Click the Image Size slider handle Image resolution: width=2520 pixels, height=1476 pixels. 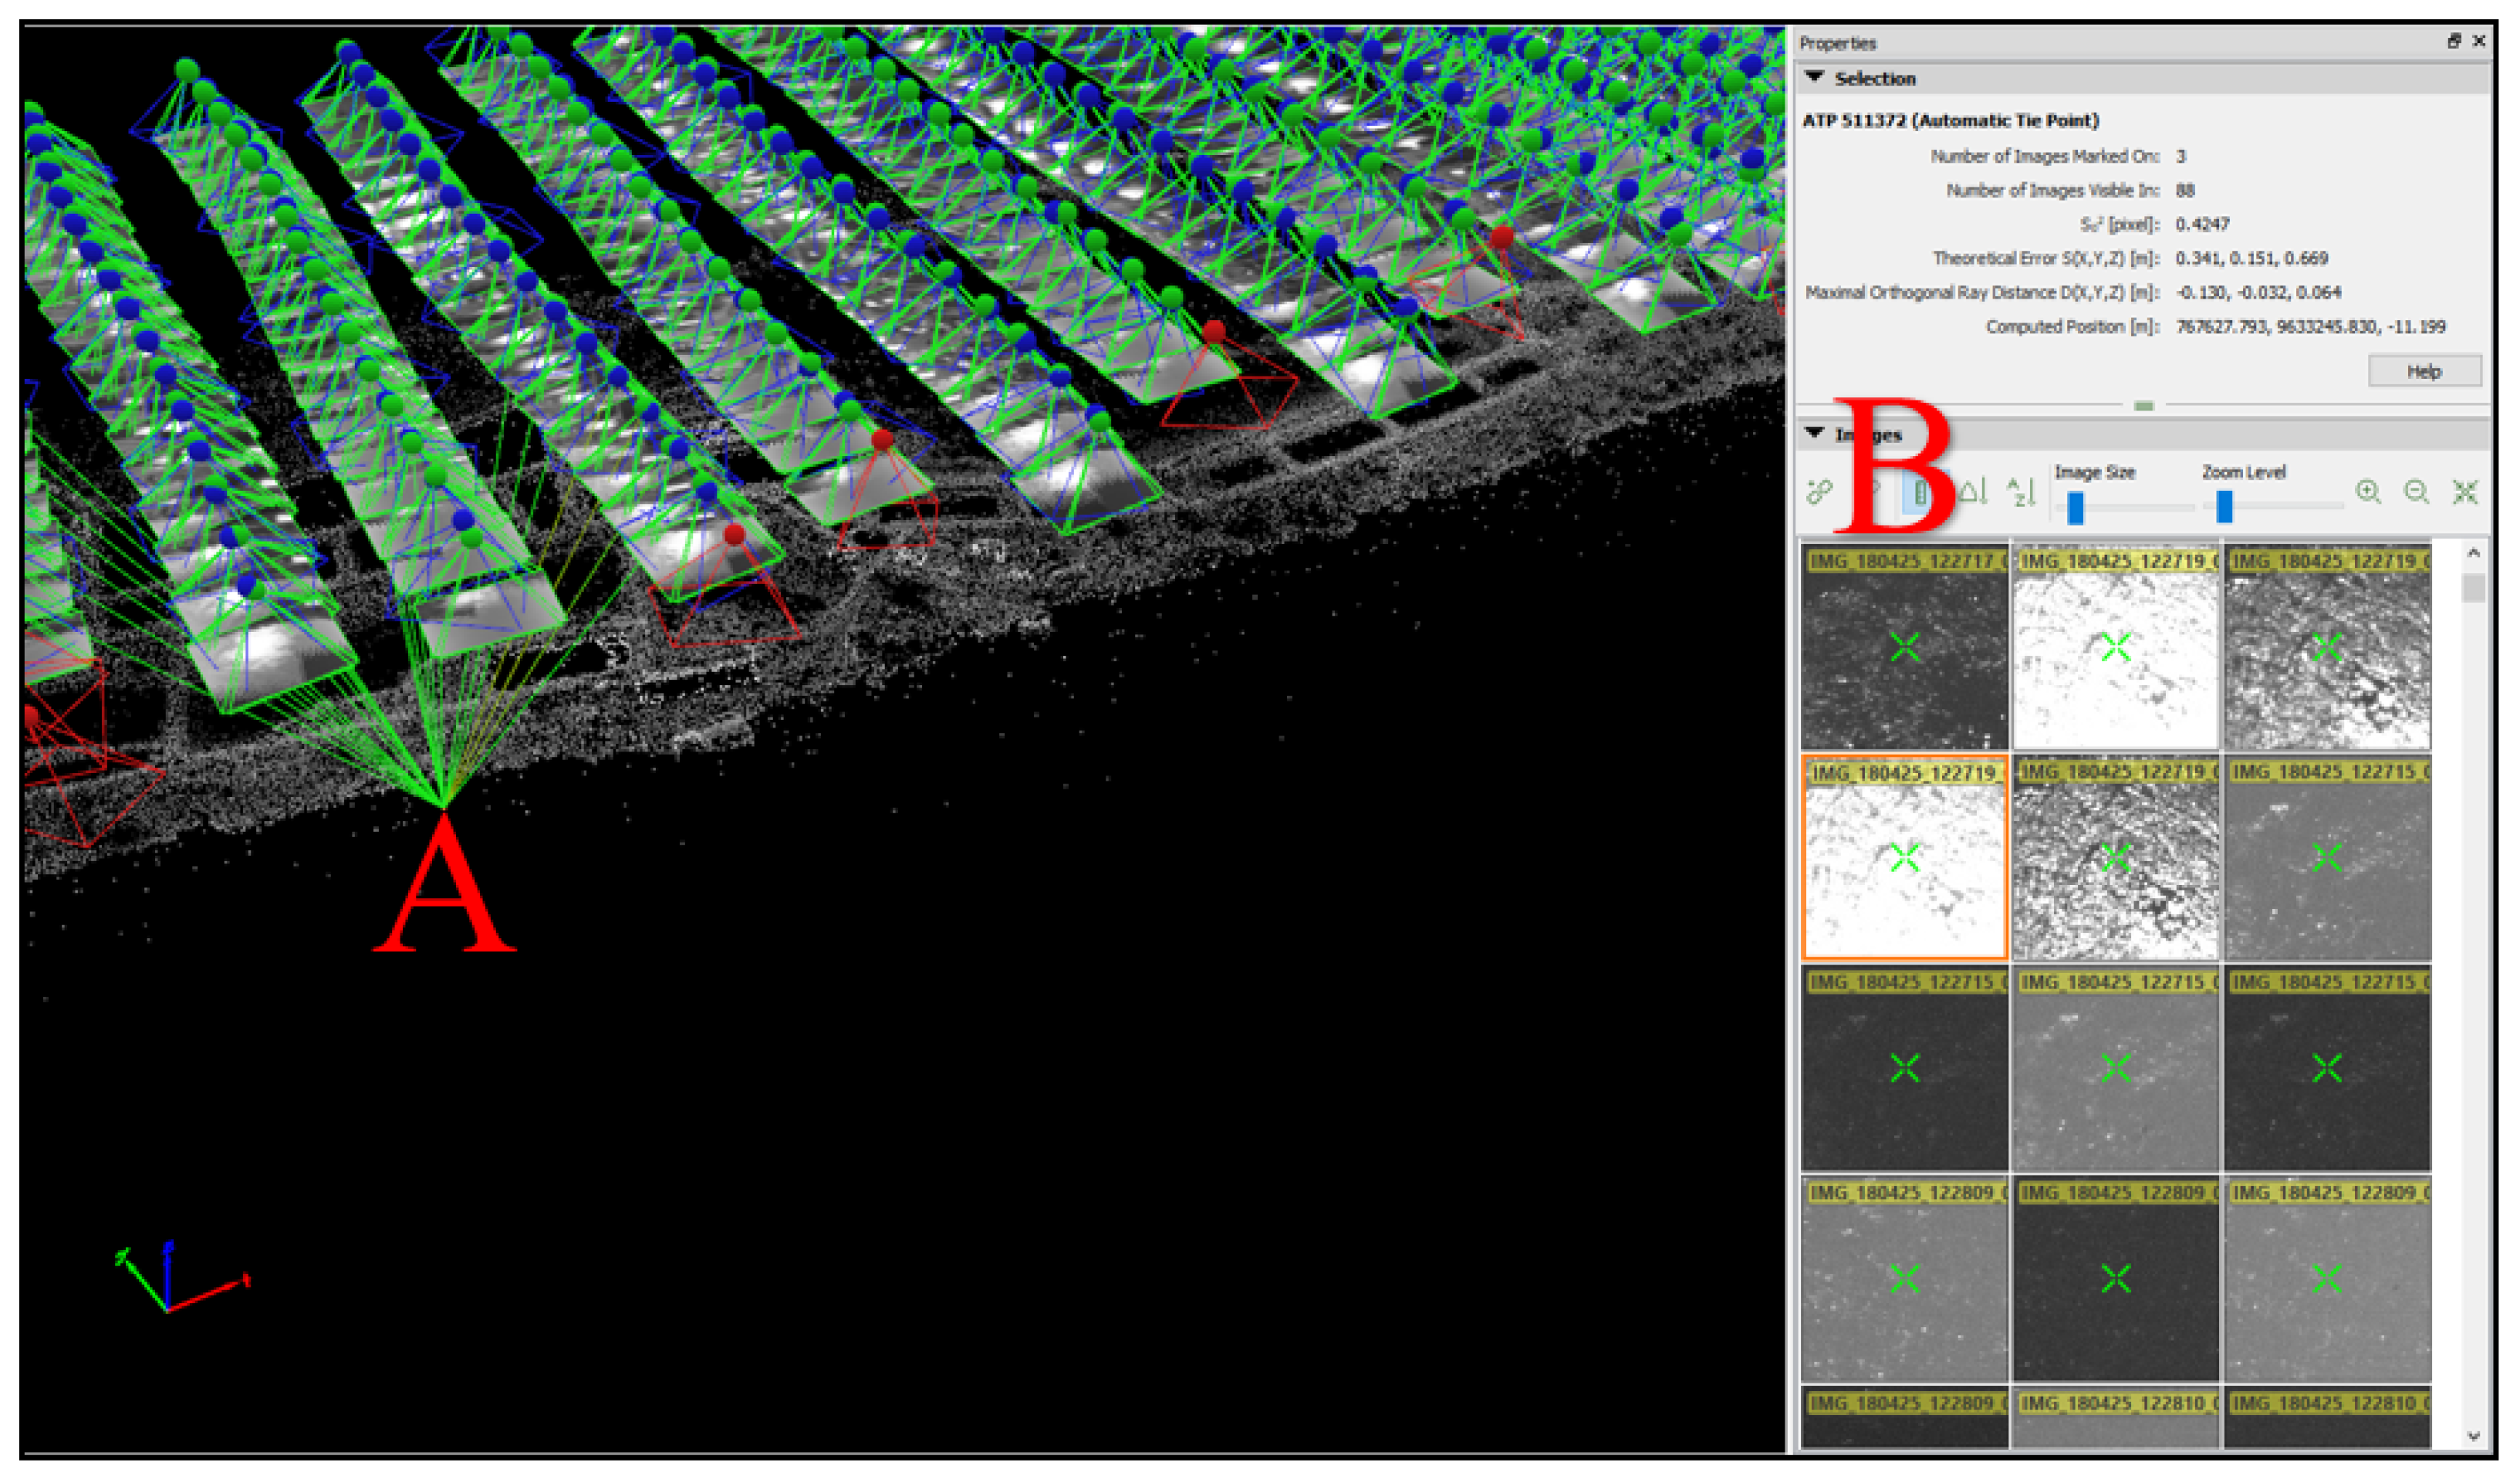pos(2075,507)
